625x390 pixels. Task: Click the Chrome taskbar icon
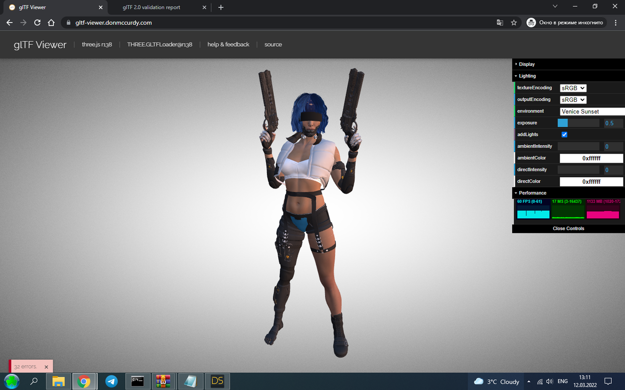[84, 381]
